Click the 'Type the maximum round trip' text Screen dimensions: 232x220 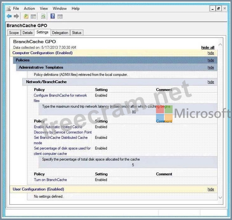click(106, 107)
